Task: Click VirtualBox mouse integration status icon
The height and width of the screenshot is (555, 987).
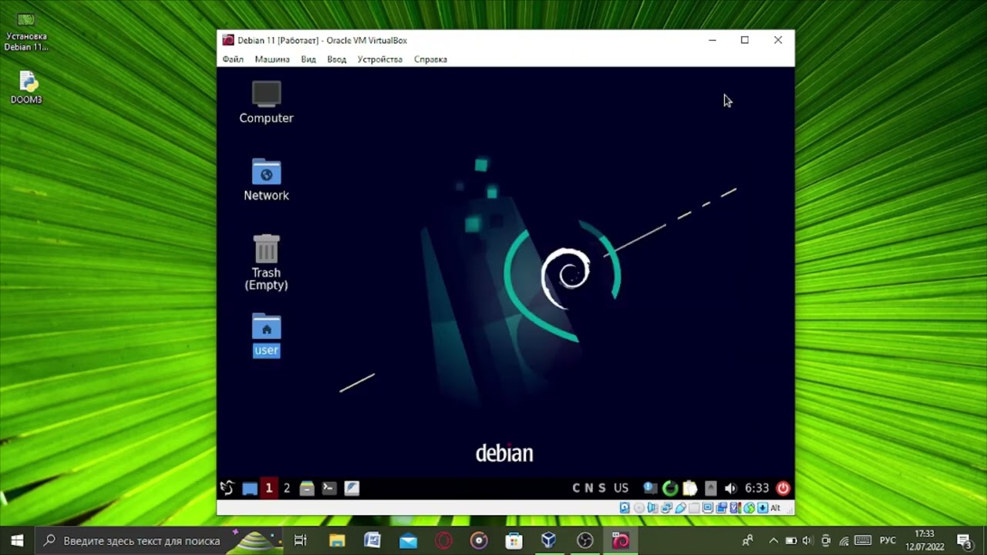Action: click(750, 508)
